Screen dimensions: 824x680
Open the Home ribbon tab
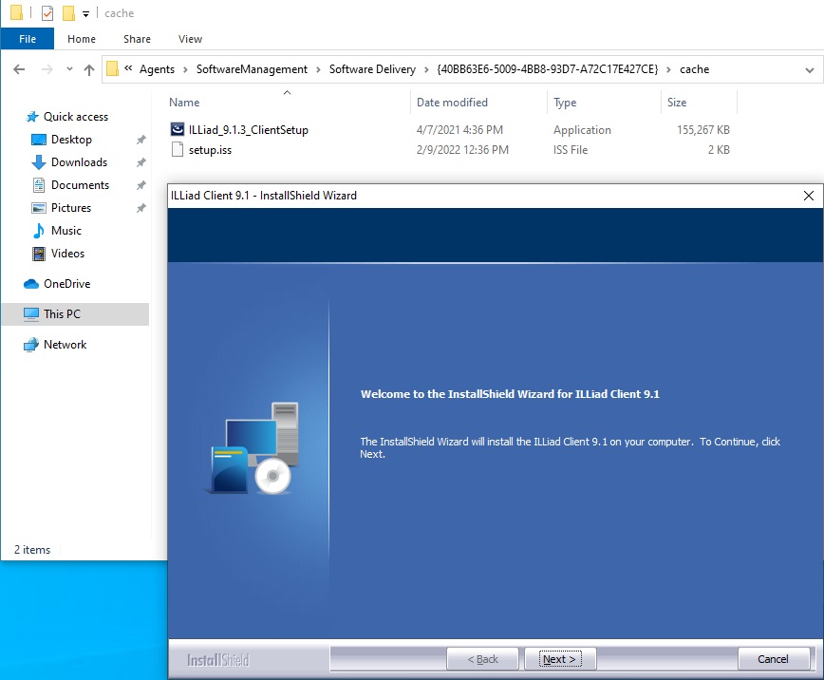coord(82,39)
